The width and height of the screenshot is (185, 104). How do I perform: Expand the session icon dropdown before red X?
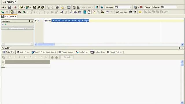coord(138,7)
